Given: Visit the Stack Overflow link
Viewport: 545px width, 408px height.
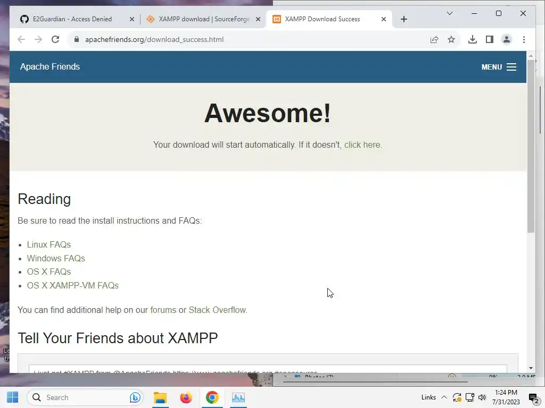Looking at the screenshot, I should click(x=217, y=310).
